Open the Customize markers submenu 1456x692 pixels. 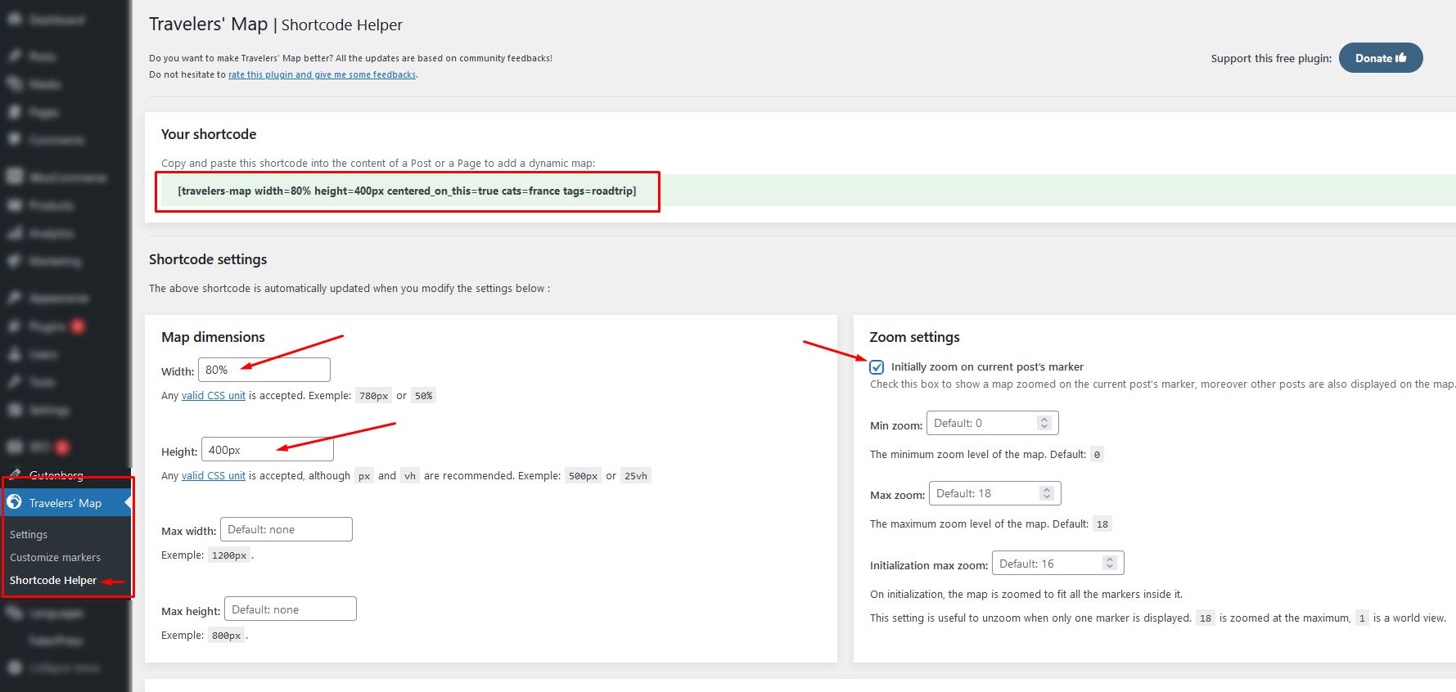tap(55, 557)
